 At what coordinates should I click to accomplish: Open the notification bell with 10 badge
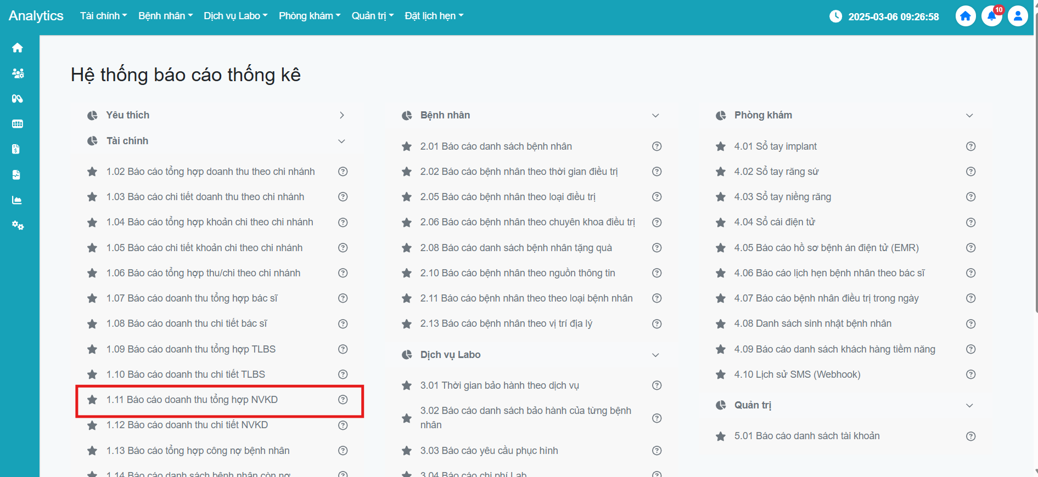pyautogui.click(x=991, y=16)
